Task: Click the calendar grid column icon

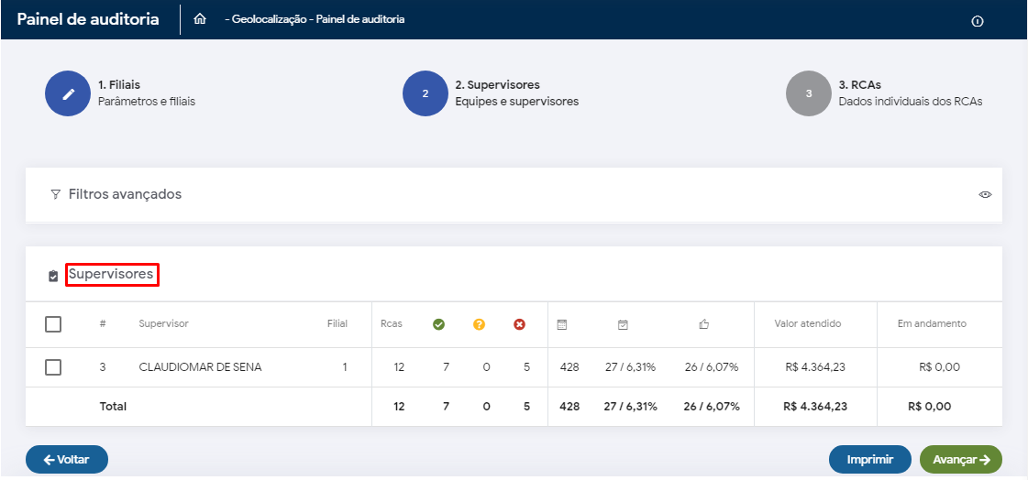Action: [562, 324]
